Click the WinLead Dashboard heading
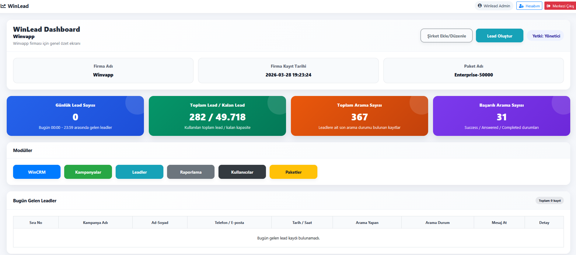The image size is (576, 255). click(x=47, y=29)
